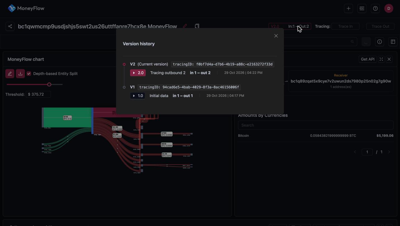Download the MoneyFlow chart
400x226 pixels.
tap(20, 74)
